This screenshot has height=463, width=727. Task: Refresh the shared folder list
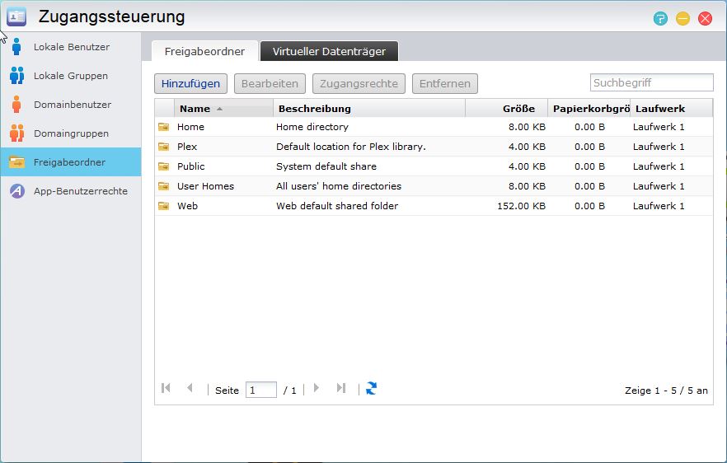coord(372,388)
